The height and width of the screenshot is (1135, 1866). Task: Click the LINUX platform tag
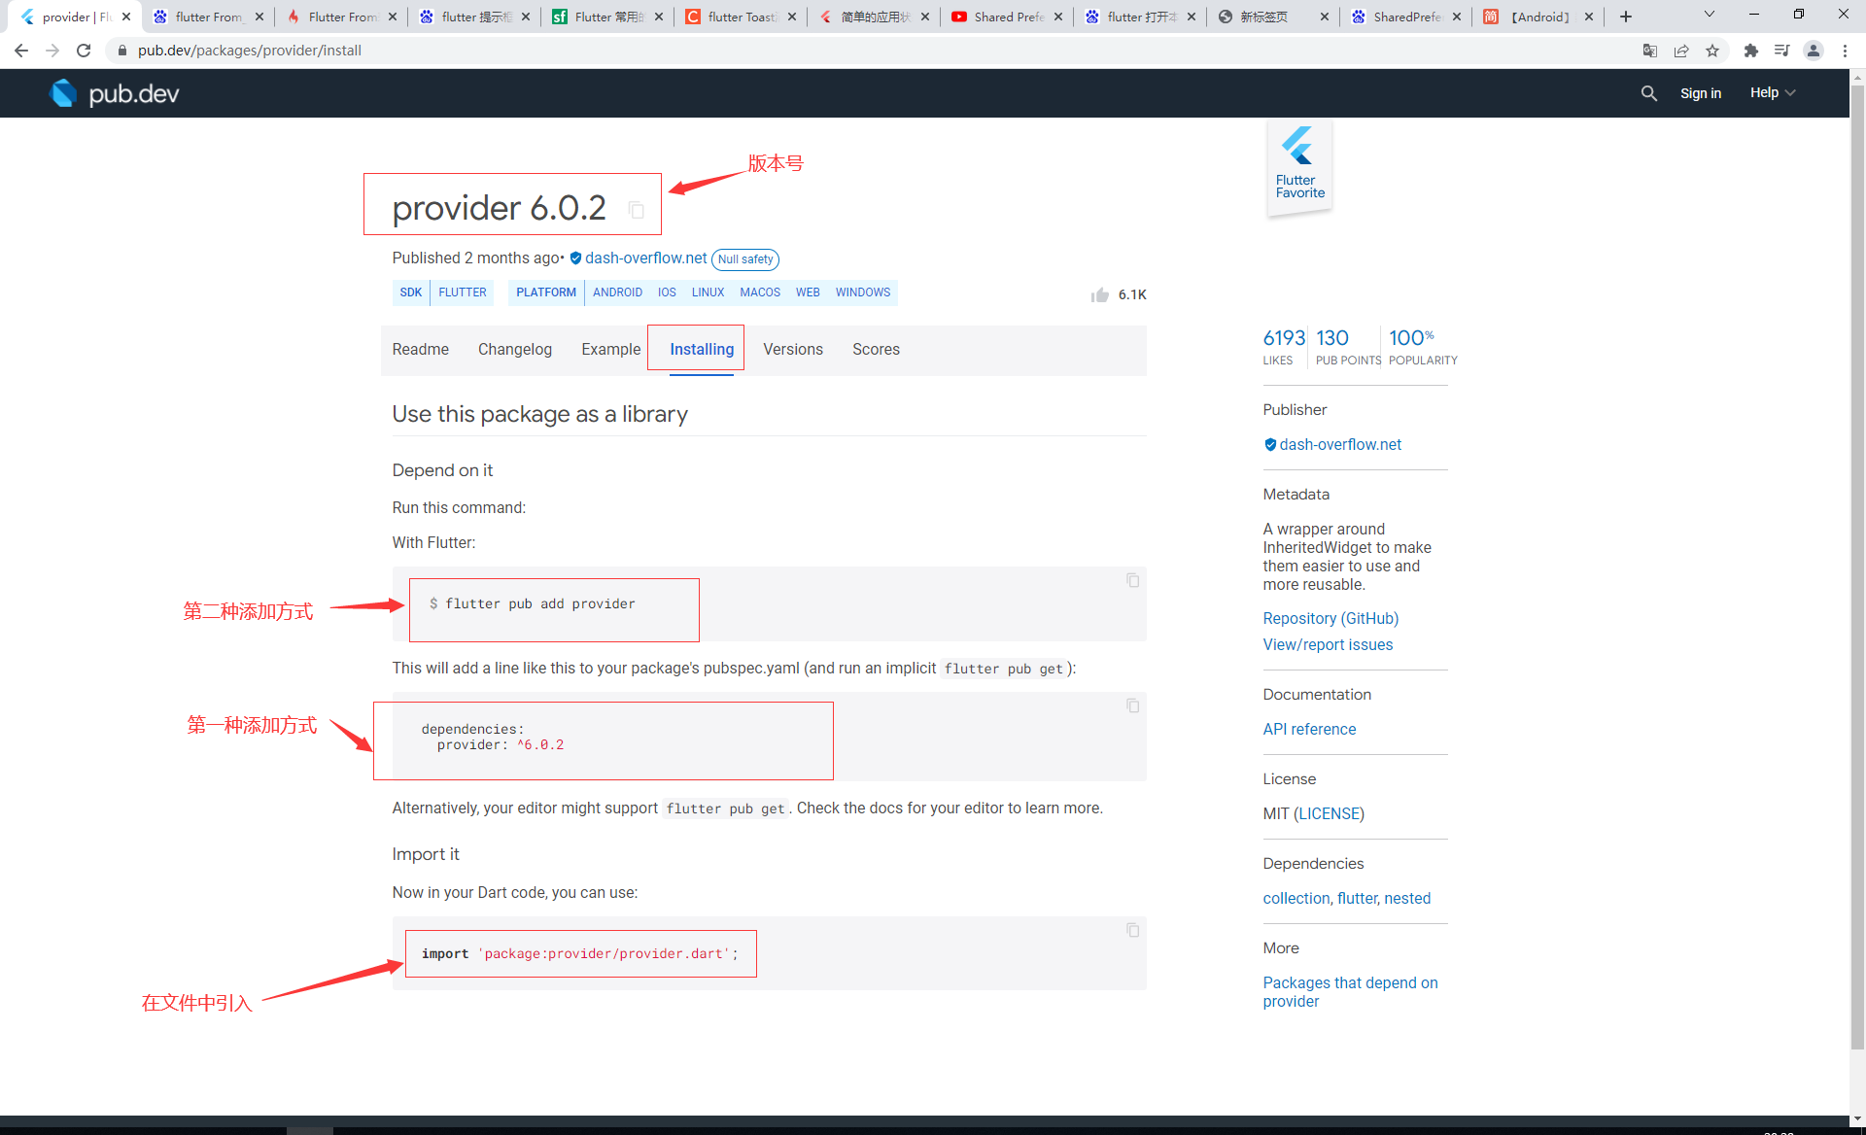pos(708,292)
